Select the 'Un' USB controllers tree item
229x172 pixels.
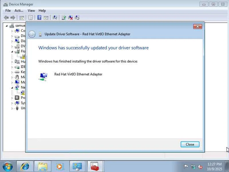tap(23, 108)
